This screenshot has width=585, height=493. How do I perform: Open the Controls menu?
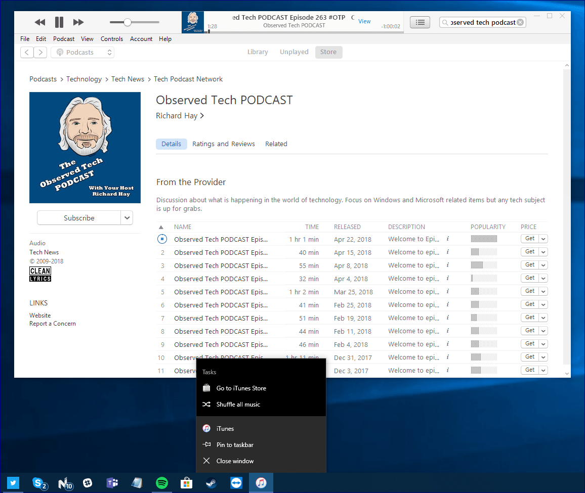tap(112, 39)
